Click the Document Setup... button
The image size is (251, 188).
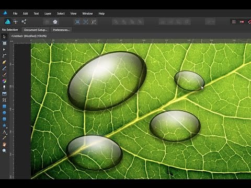pos(36,30)
